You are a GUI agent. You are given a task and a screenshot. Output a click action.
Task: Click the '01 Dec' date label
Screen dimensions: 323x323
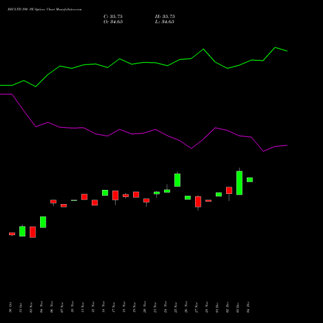pos(217,307)
